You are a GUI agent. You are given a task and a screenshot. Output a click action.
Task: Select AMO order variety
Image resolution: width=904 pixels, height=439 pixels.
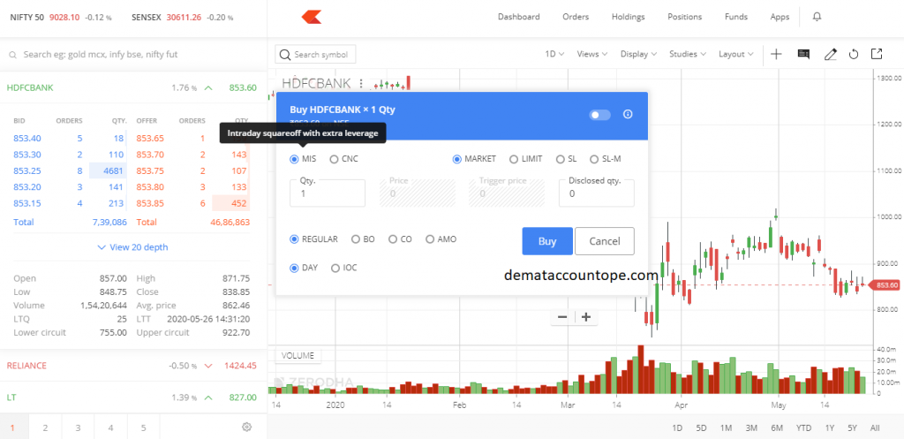click(x=430, y=238)
